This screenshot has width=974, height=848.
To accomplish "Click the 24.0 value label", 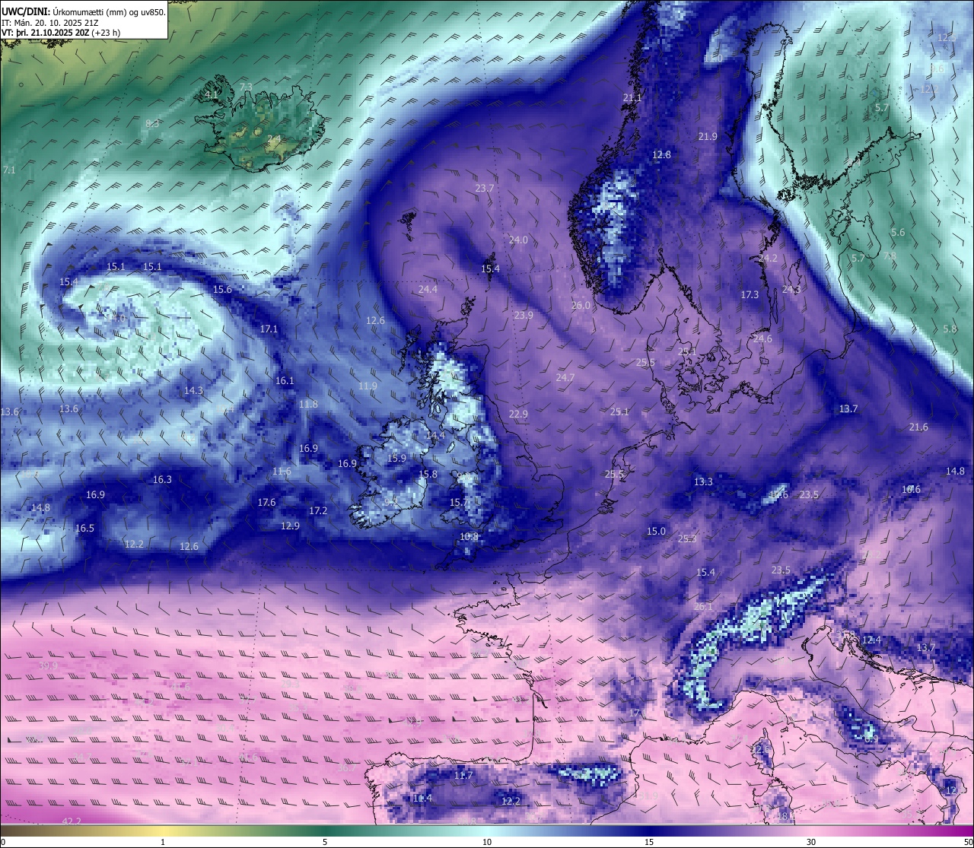I will [x=518, y=240].
